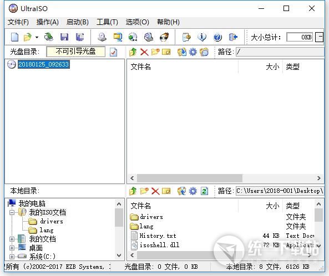Click the image pane Up folder icon
This screenshot has height=276, width=329.
click(x=133, y=52)
